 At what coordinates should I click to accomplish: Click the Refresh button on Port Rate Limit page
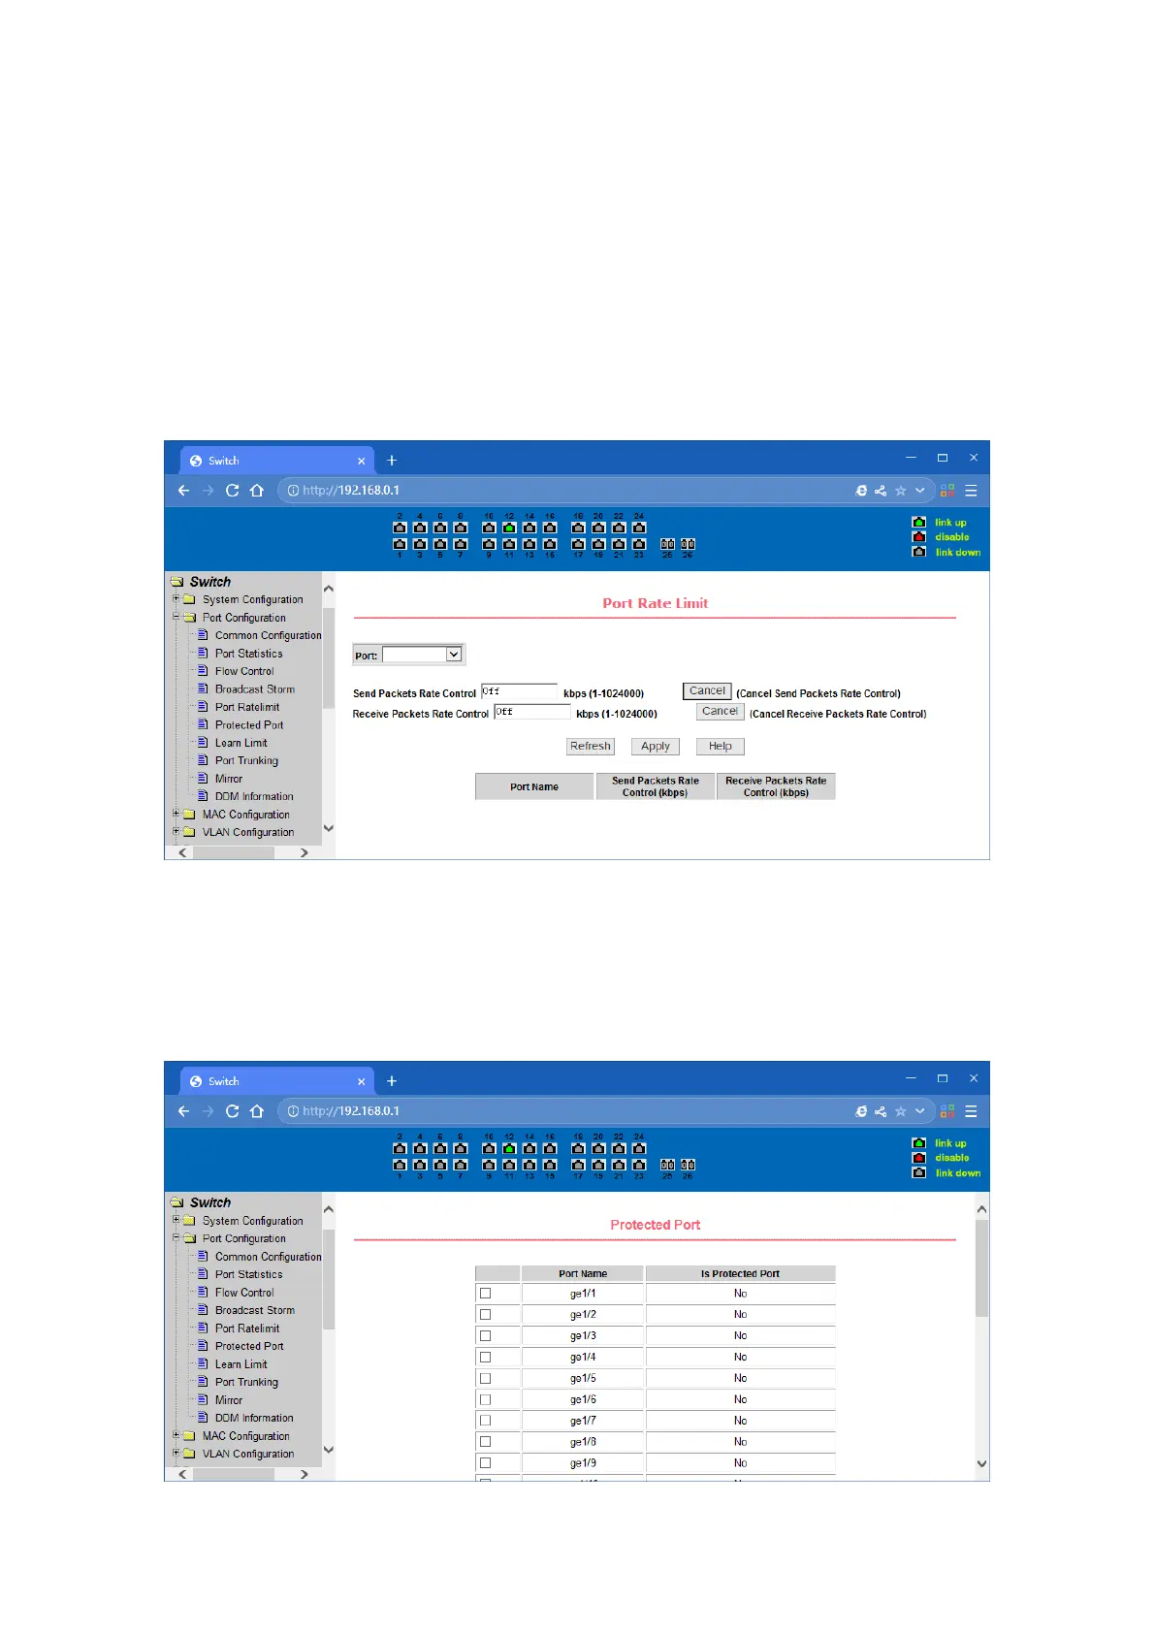(x=591, y=747)
